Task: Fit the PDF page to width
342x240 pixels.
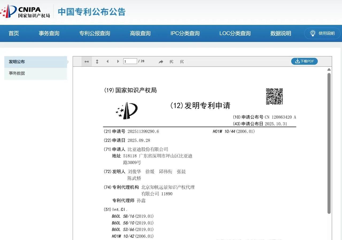Action: coord(87,62)
